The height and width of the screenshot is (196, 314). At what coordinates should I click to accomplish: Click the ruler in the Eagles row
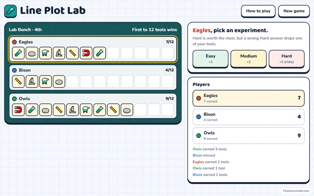(x=73, y=53)
